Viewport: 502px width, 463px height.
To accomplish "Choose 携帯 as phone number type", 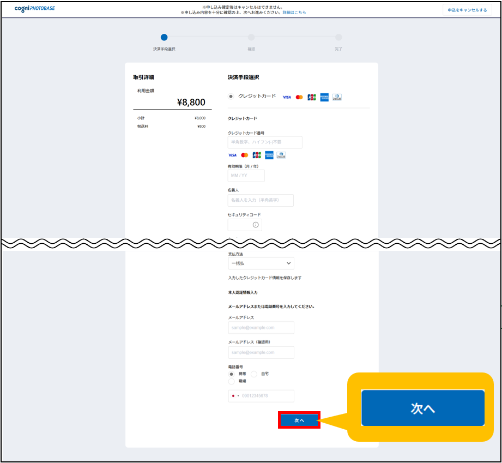I will (232, 374).
